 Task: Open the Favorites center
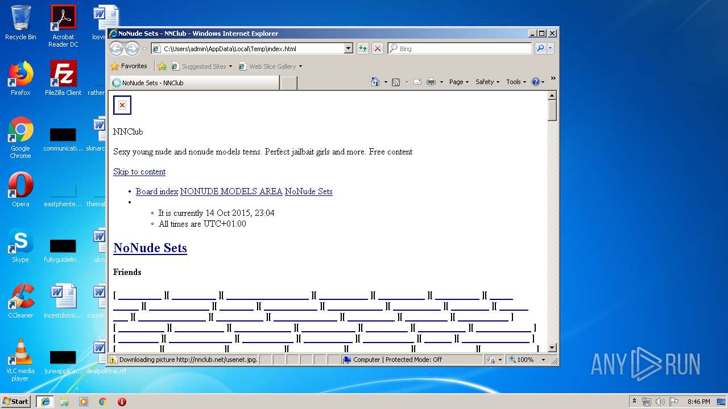click(129, 66)
